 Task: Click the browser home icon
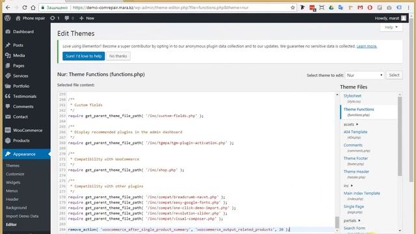[x=33, y=7]
